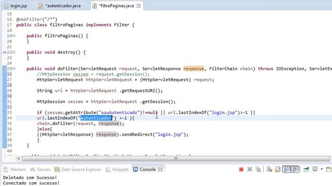Switch to the autenticador.java editor tab
The height and width of the screenshot is (186, 332).
63,6
